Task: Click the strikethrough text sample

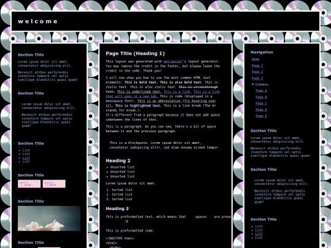Action: click(198, 87)
